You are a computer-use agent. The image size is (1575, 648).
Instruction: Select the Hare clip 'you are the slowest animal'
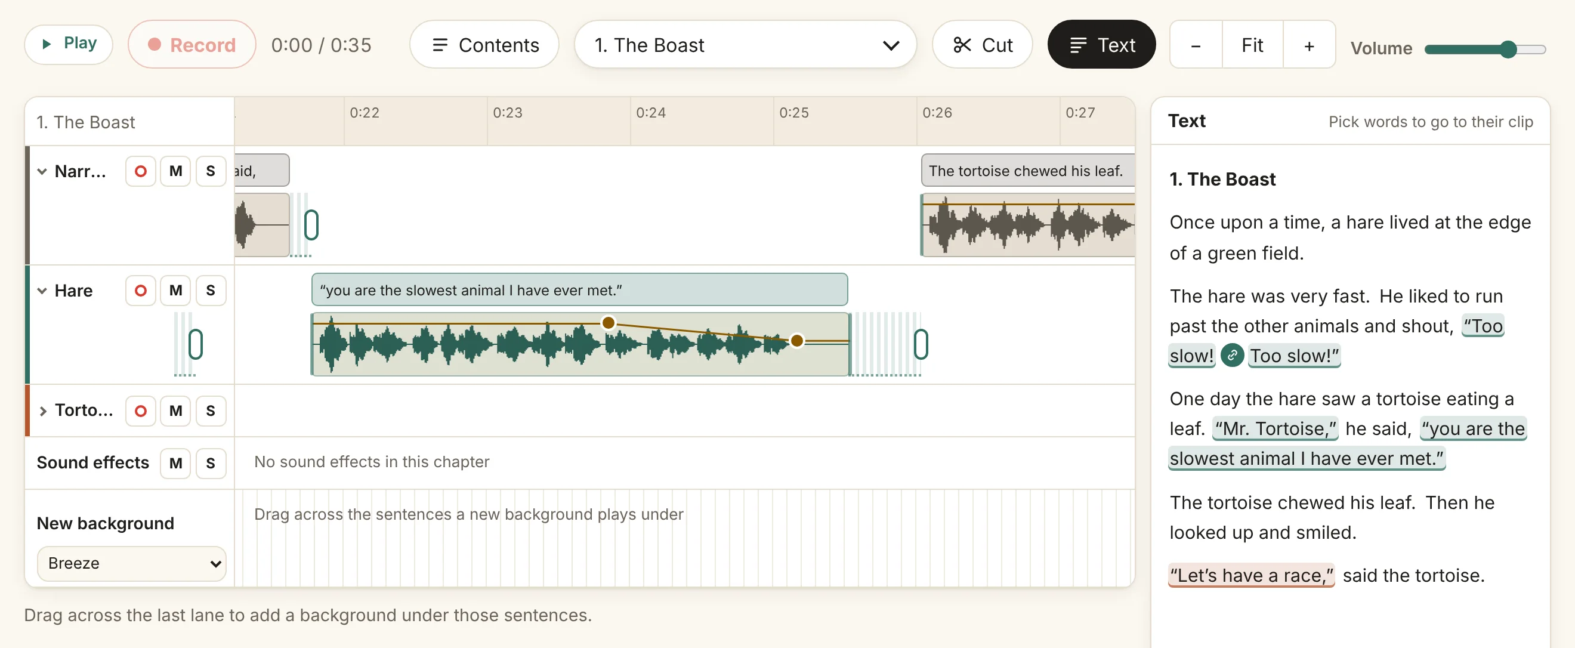pos(579,290)
